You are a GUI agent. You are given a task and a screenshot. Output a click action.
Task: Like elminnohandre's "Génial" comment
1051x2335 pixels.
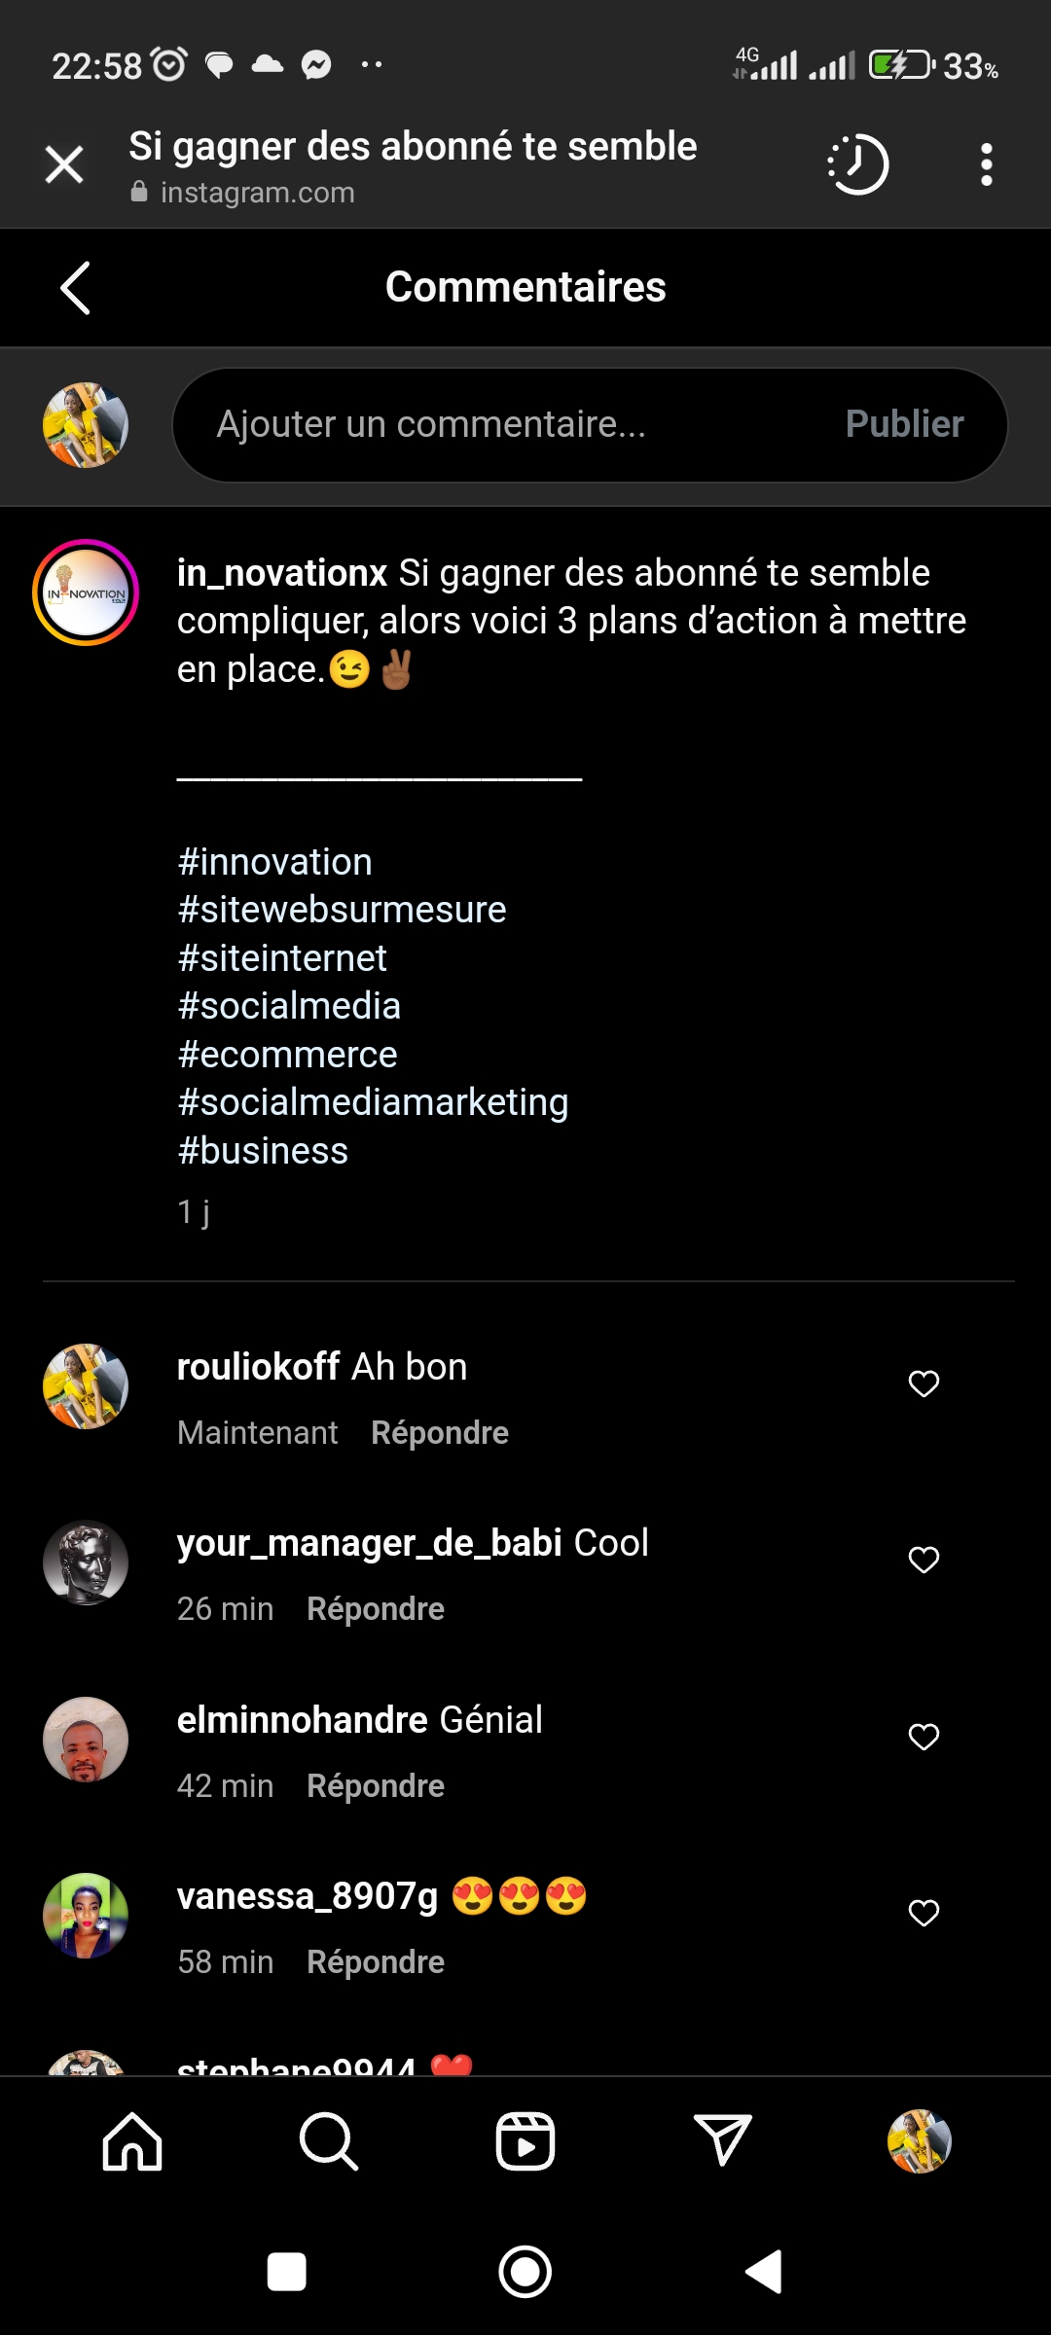coord(924,1737)
